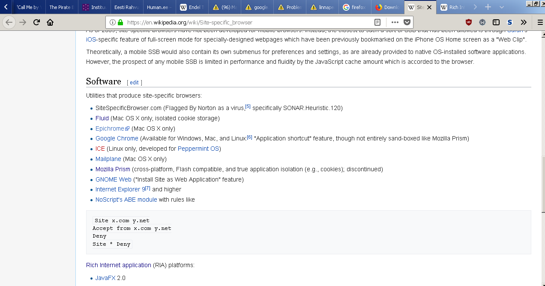Switch to the Rich Internet tab
This screenshot has height=286, width=545.
[x=455, y=7]
